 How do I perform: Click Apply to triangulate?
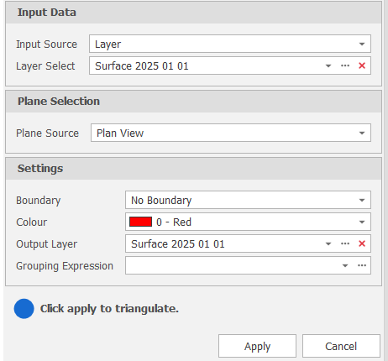(x=257, y=346)
